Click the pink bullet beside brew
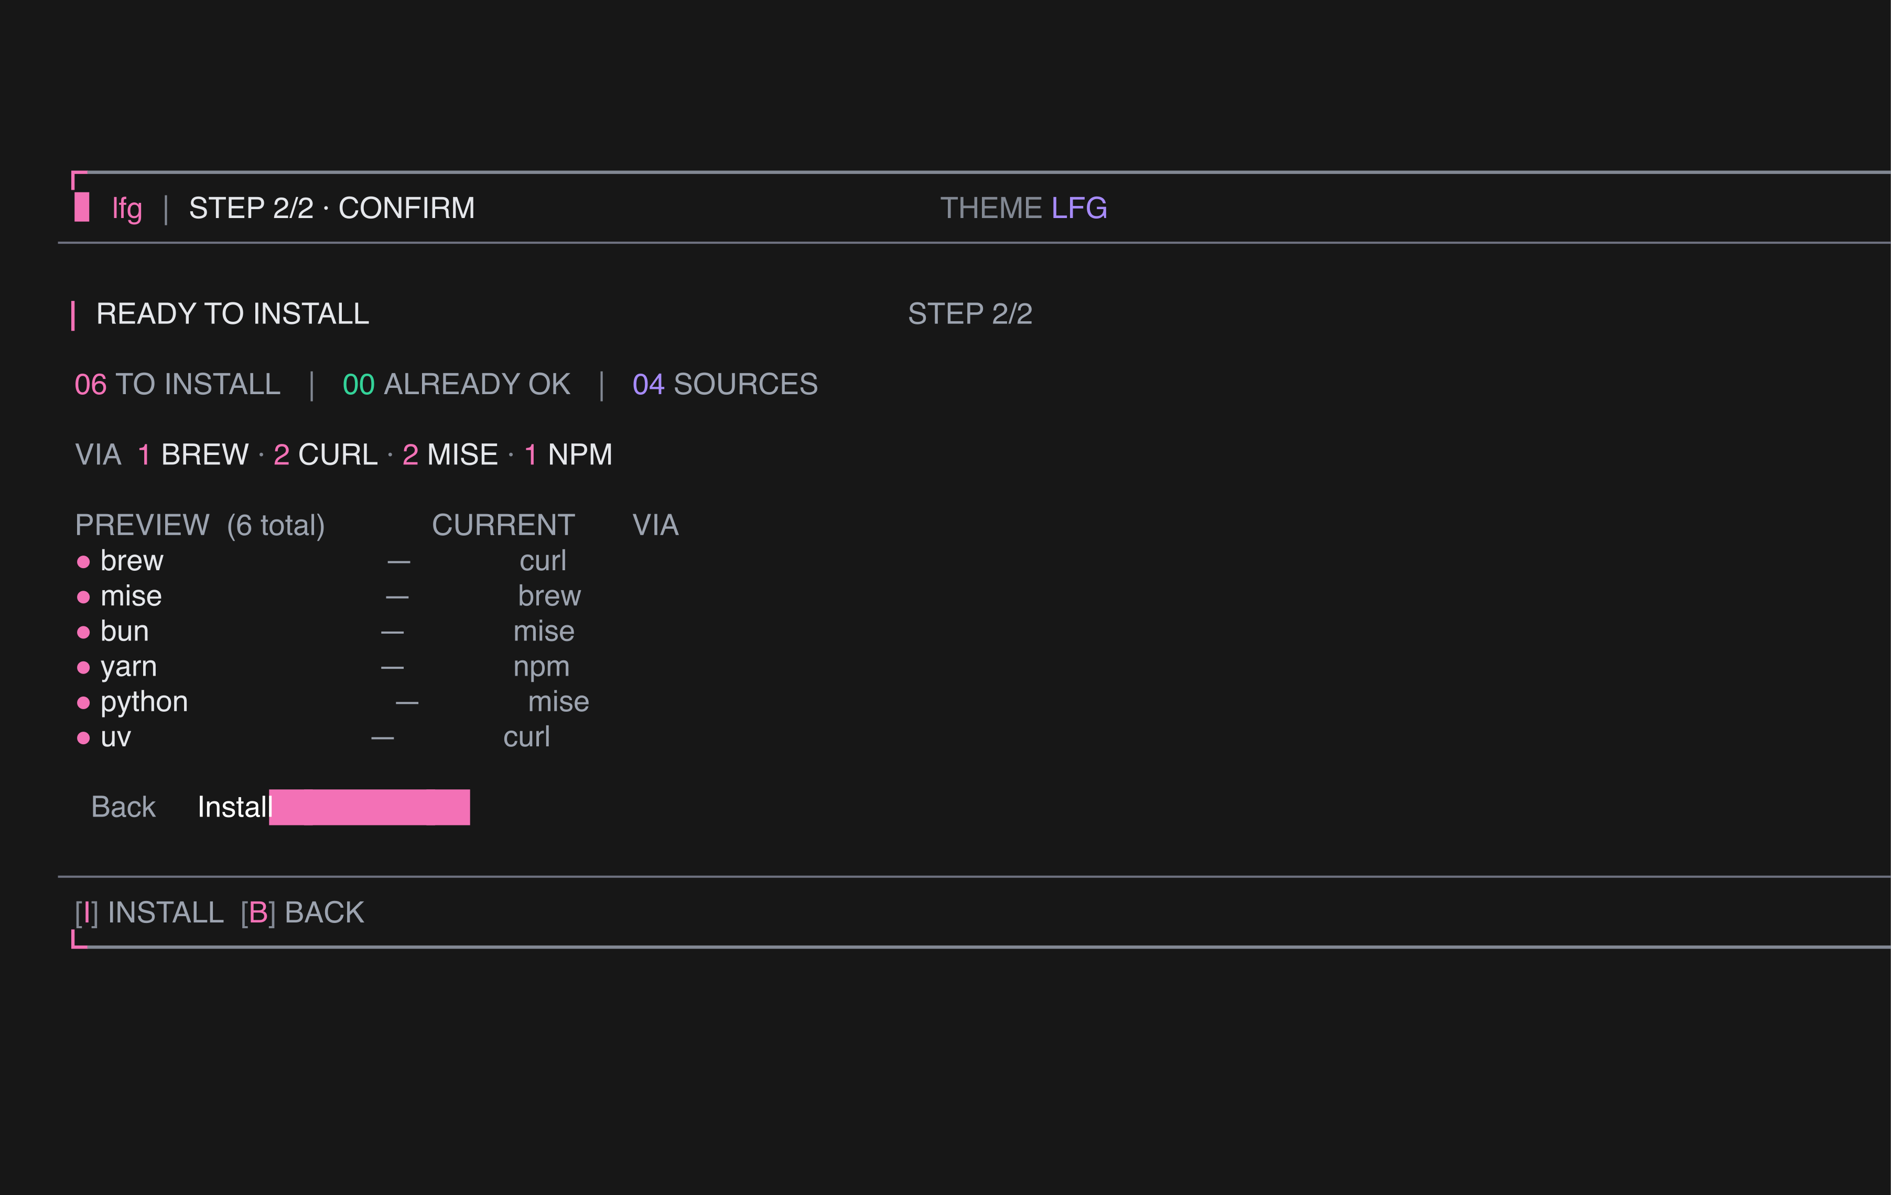The width and height of the screenshot is (1891, 1195). pos(83,562)
